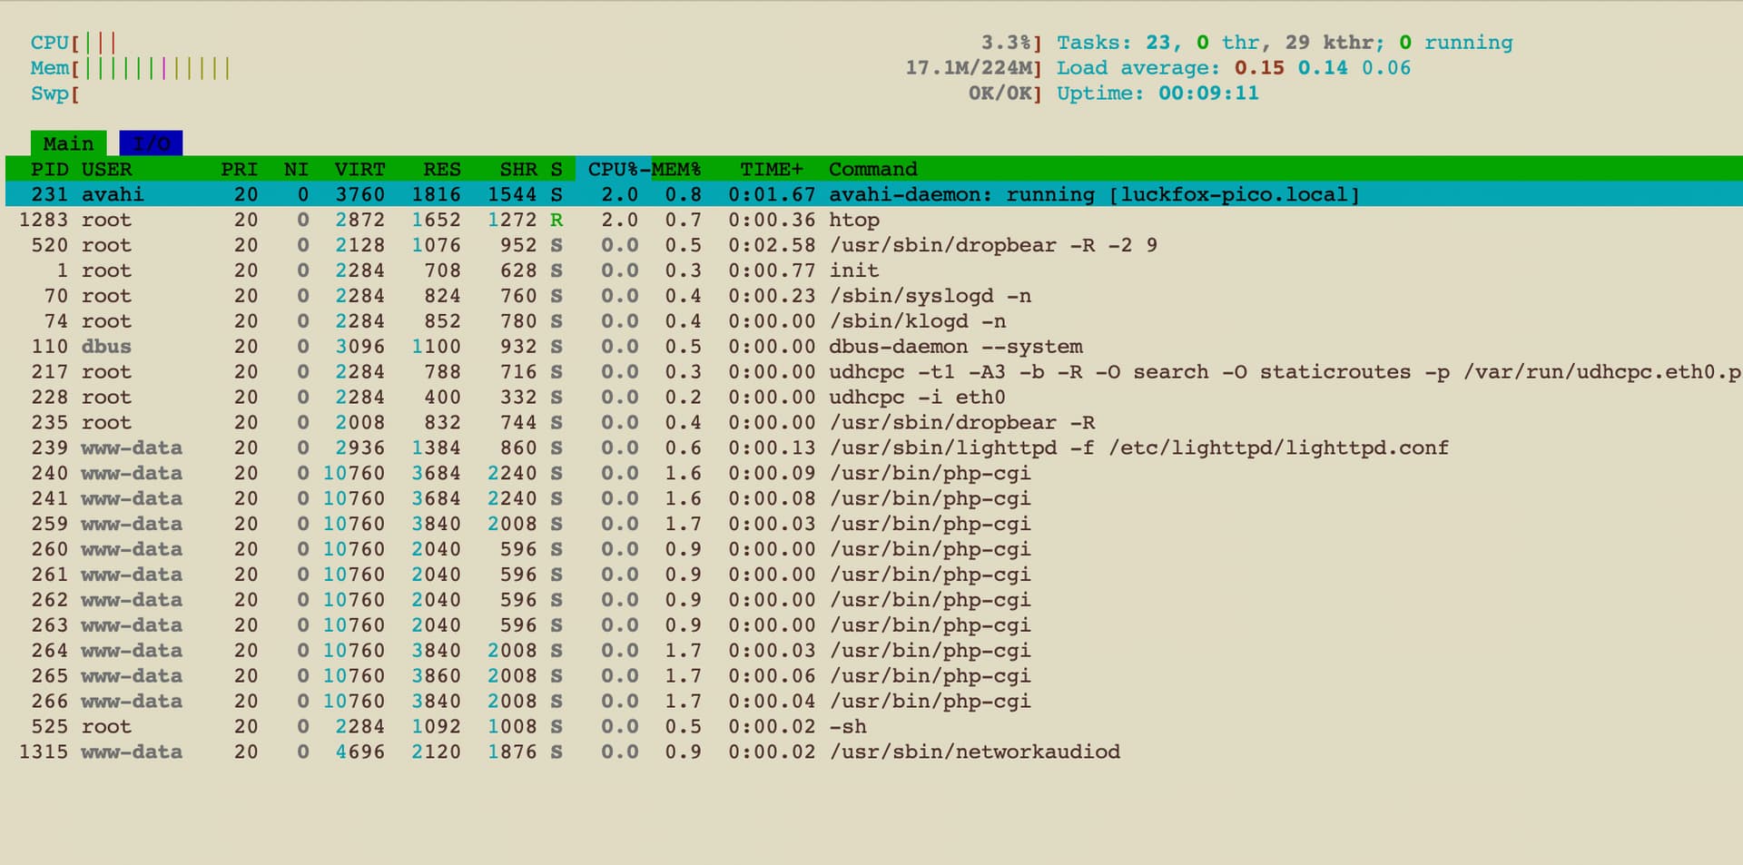Click the CPU usage meter bar
This screenshot has width=1743, height=865.
coord(545,43)
